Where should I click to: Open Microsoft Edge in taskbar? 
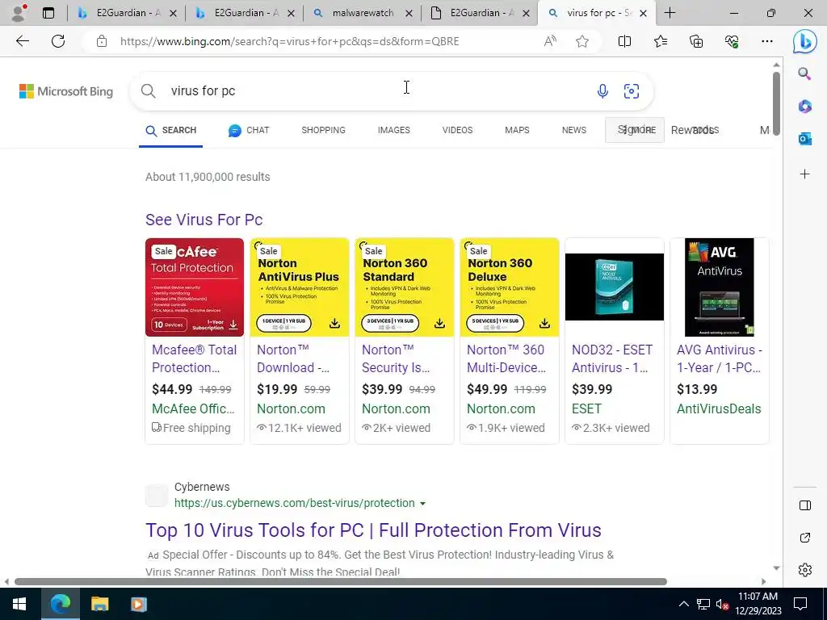60,604
